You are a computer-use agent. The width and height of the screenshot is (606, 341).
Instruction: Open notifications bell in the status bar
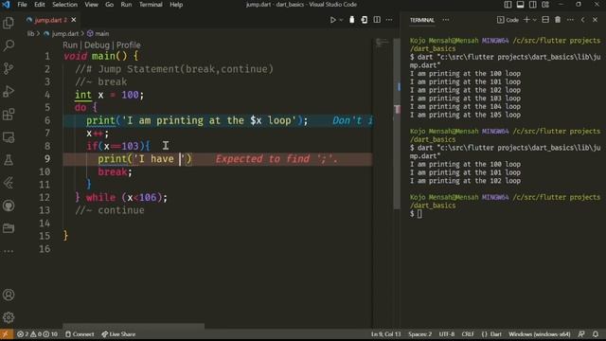click(596, 334)
